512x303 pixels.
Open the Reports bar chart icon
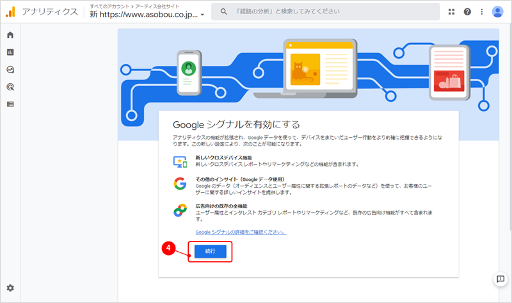pos(10,53)
